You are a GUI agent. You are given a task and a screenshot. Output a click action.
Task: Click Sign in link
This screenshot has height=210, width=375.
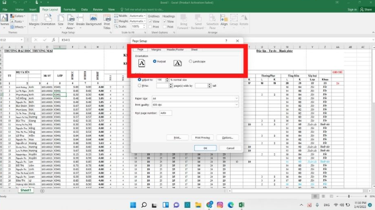tap(352, 10)
